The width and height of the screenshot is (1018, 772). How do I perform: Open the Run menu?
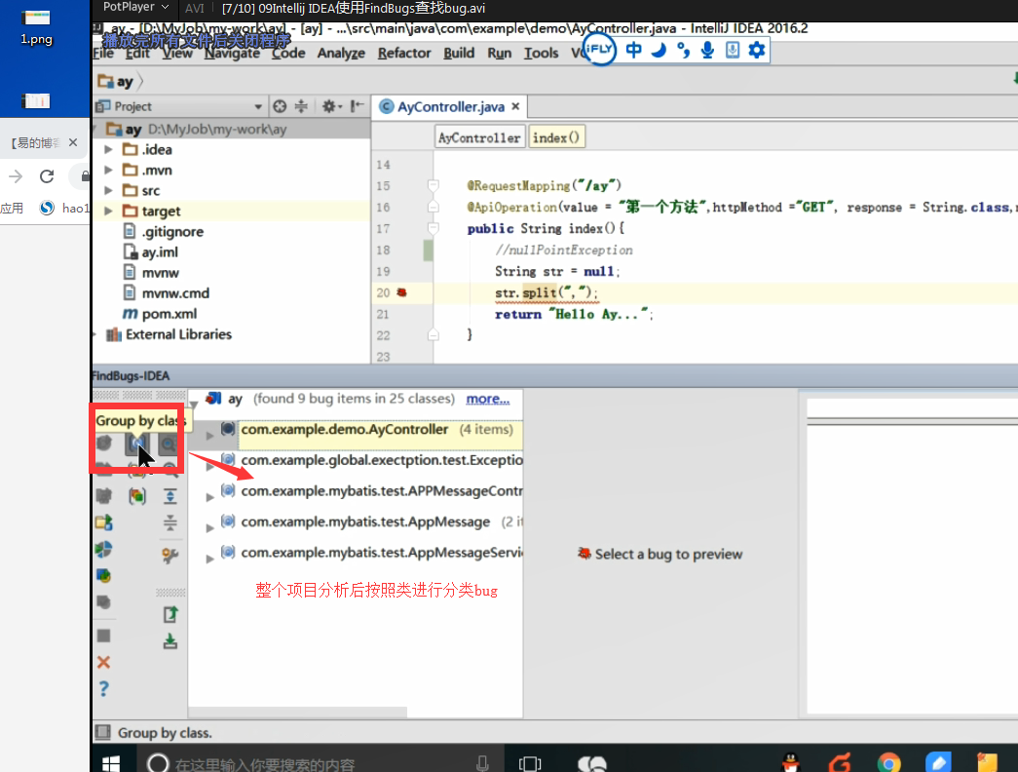500,54
